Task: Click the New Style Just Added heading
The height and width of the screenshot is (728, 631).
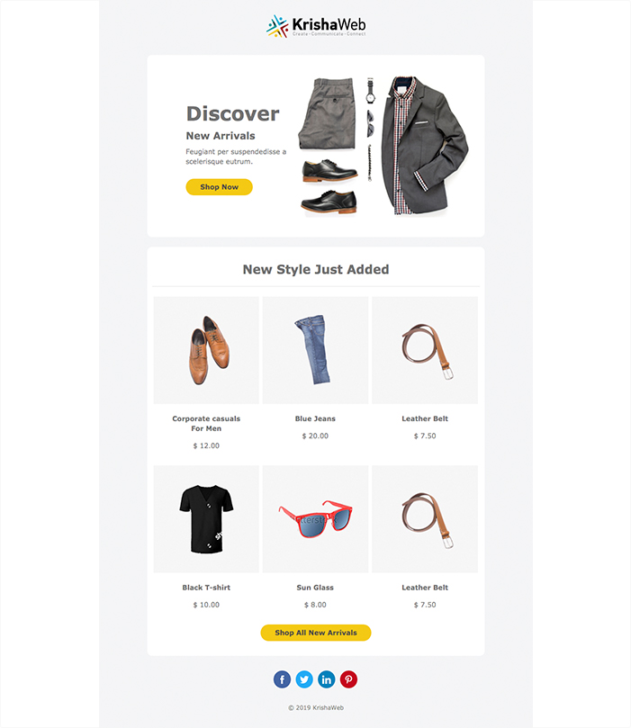Action: pyautogui.click(x=316, y=269)
